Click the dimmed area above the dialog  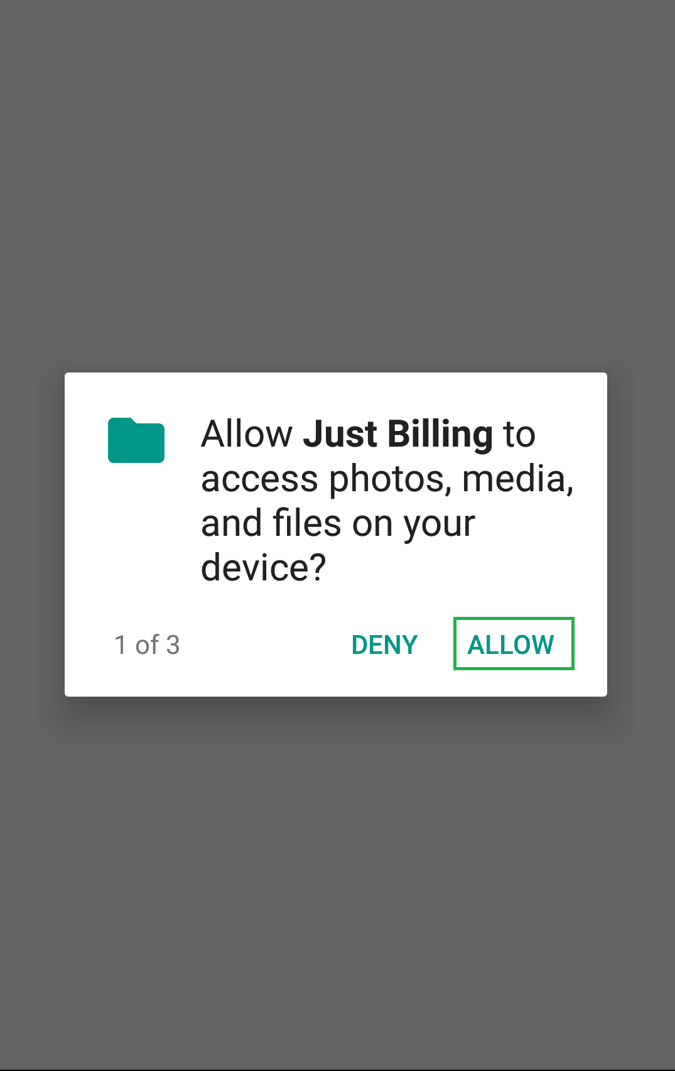(x=337, y=186)
